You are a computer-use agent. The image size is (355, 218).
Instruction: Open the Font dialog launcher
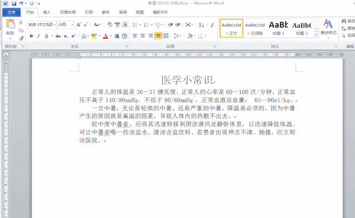(x=126, y=46)
